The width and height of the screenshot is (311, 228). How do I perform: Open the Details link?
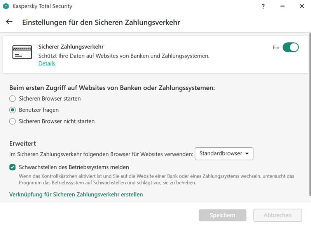pyautogui.click(x=47, y=63)
